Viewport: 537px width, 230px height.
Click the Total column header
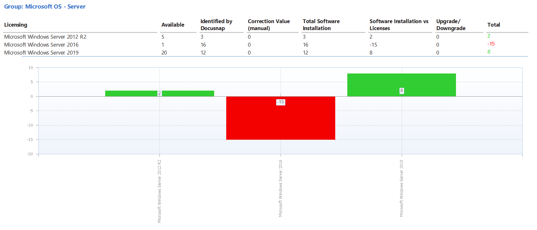494,25
